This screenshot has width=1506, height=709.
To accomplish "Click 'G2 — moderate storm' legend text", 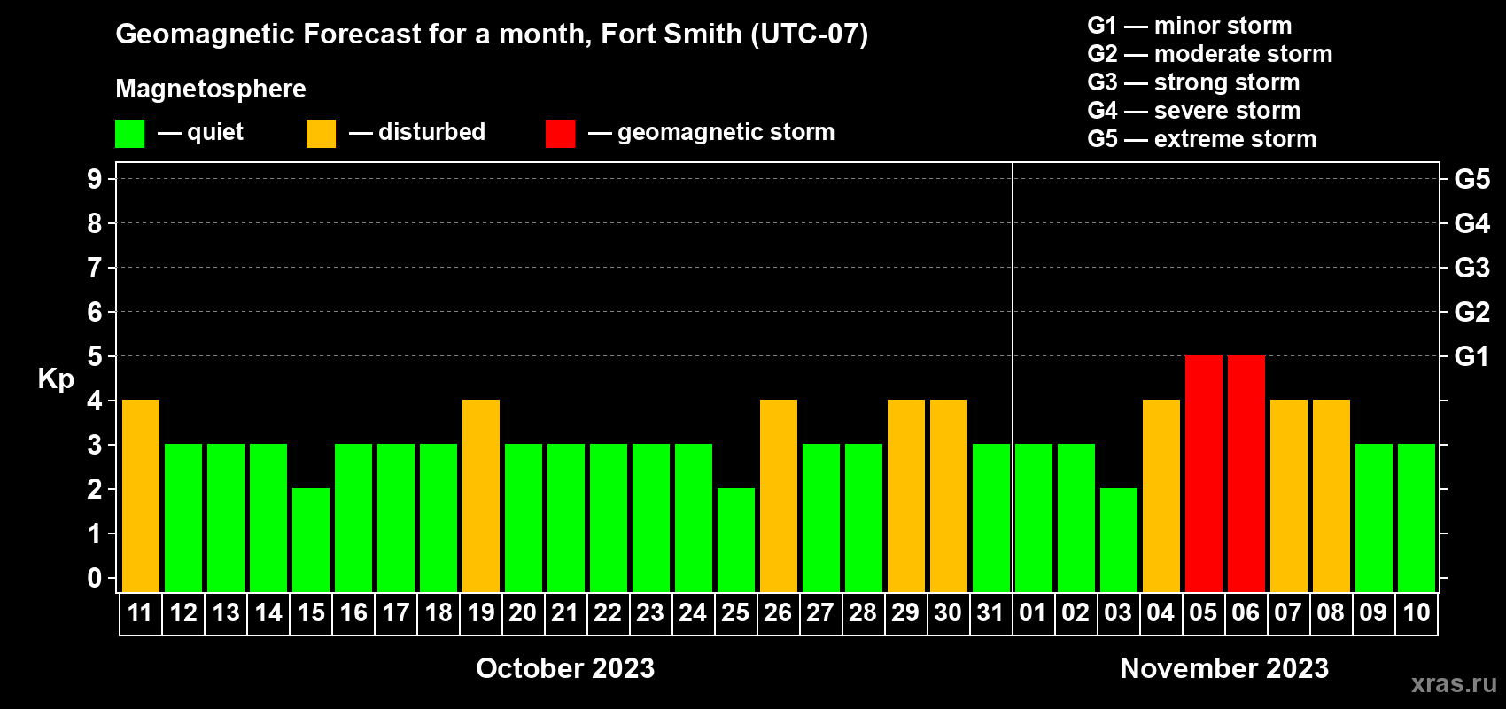I will pyautogui.click(x=1210, y=54).
